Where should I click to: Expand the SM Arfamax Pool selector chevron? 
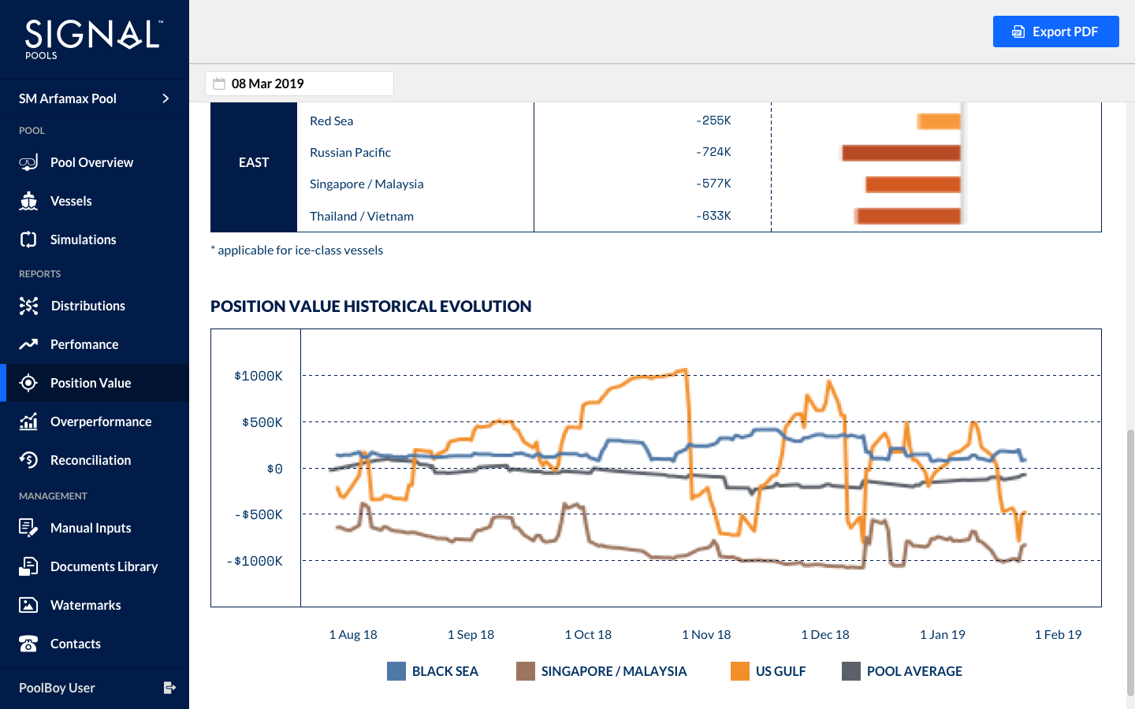click(166, 98)
